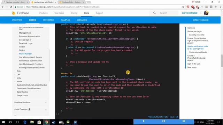Image resolution: width=223 pixels, height=125 pixels.
Task: Switch to the Overview tab
Action: [x=17, y=20]
